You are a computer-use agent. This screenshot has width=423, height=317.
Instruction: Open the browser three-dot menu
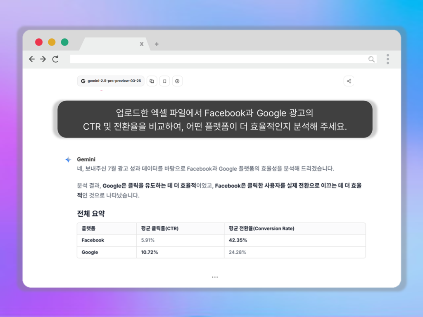pyautogui.click(x=387, y=59)
